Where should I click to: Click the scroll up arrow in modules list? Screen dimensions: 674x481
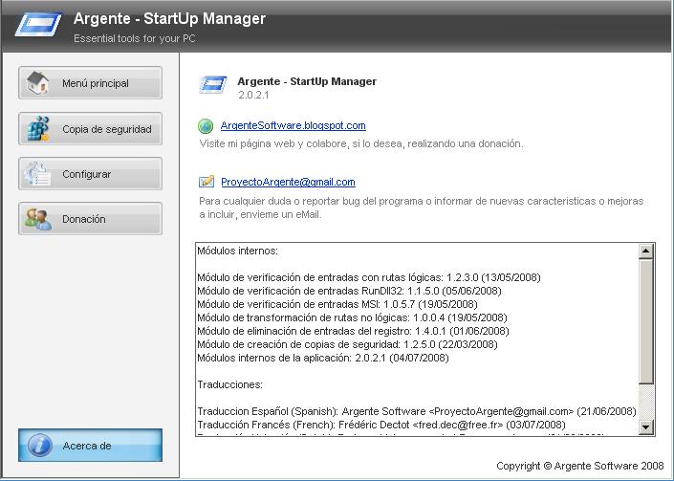[x=645, y=251]
